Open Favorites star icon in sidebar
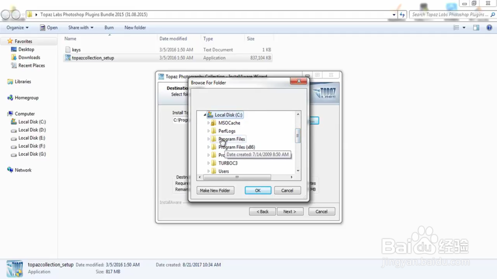This screenshot has width=497, height=279. pos(10,41)
